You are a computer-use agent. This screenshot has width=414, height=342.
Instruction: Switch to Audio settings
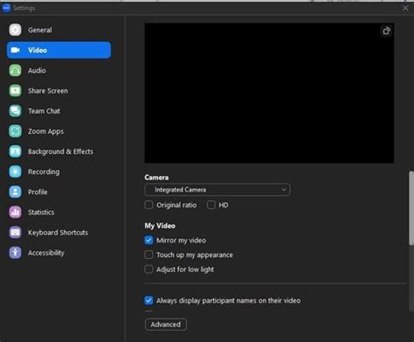pyautogui.click(x=59, y=70)
